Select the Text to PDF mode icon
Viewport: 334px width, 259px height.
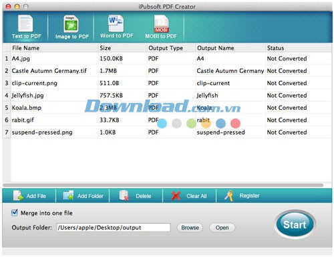[25, 23]
